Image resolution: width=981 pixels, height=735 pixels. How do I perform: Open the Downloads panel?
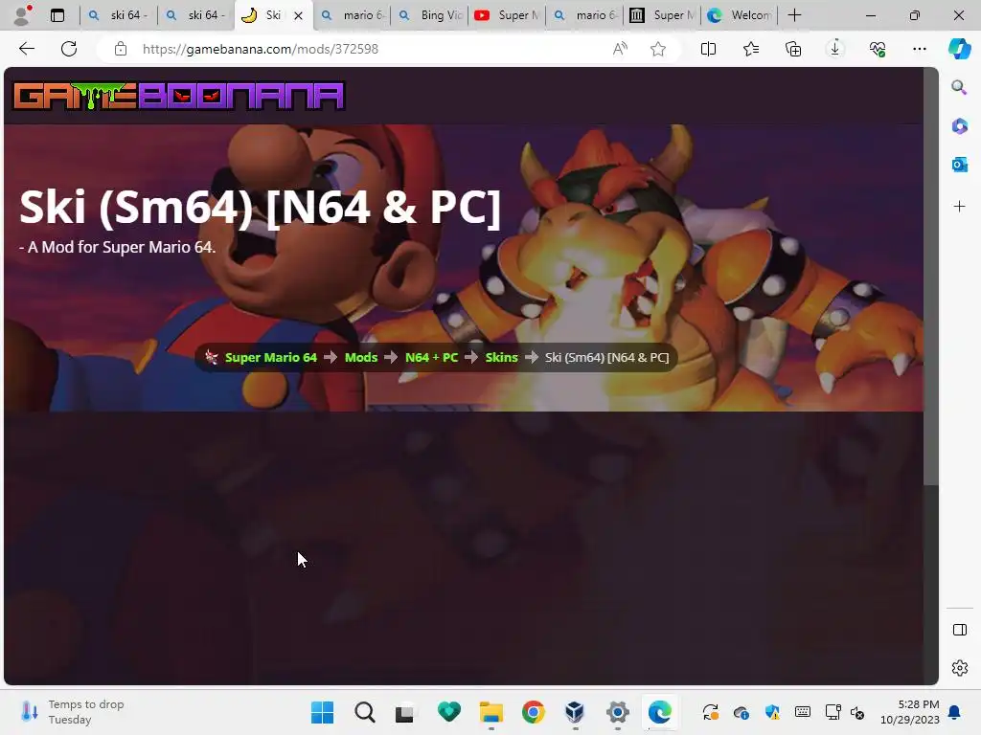tap(835, 49)
